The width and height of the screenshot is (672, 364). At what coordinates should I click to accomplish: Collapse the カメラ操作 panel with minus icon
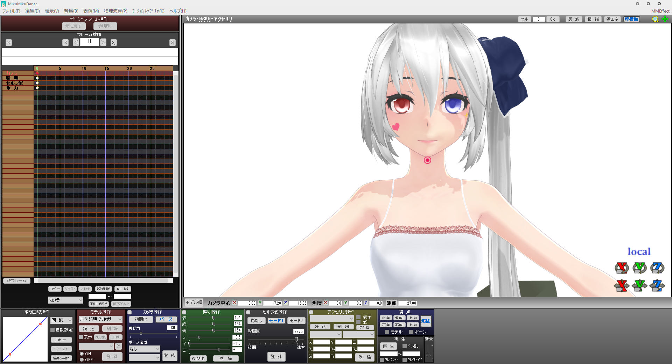click(129, 312)
